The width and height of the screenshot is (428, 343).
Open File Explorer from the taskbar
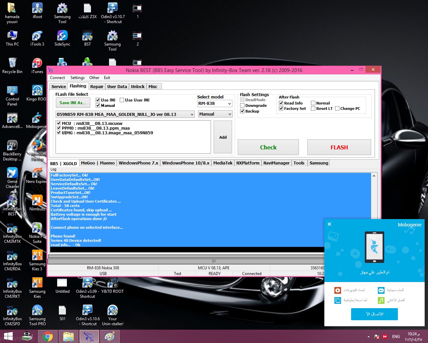click(x=68, y=336)
